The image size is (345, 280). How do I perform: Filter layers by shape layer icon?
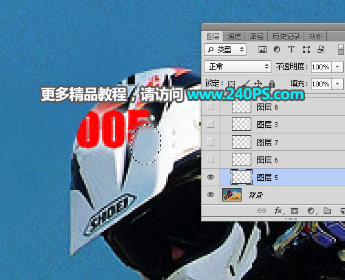306,49
